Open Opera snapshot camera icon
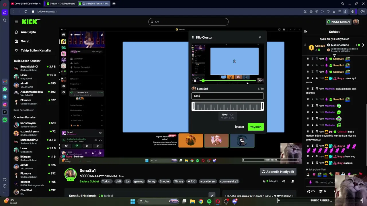Screen dimensions: 367x206 click(311, 11)
